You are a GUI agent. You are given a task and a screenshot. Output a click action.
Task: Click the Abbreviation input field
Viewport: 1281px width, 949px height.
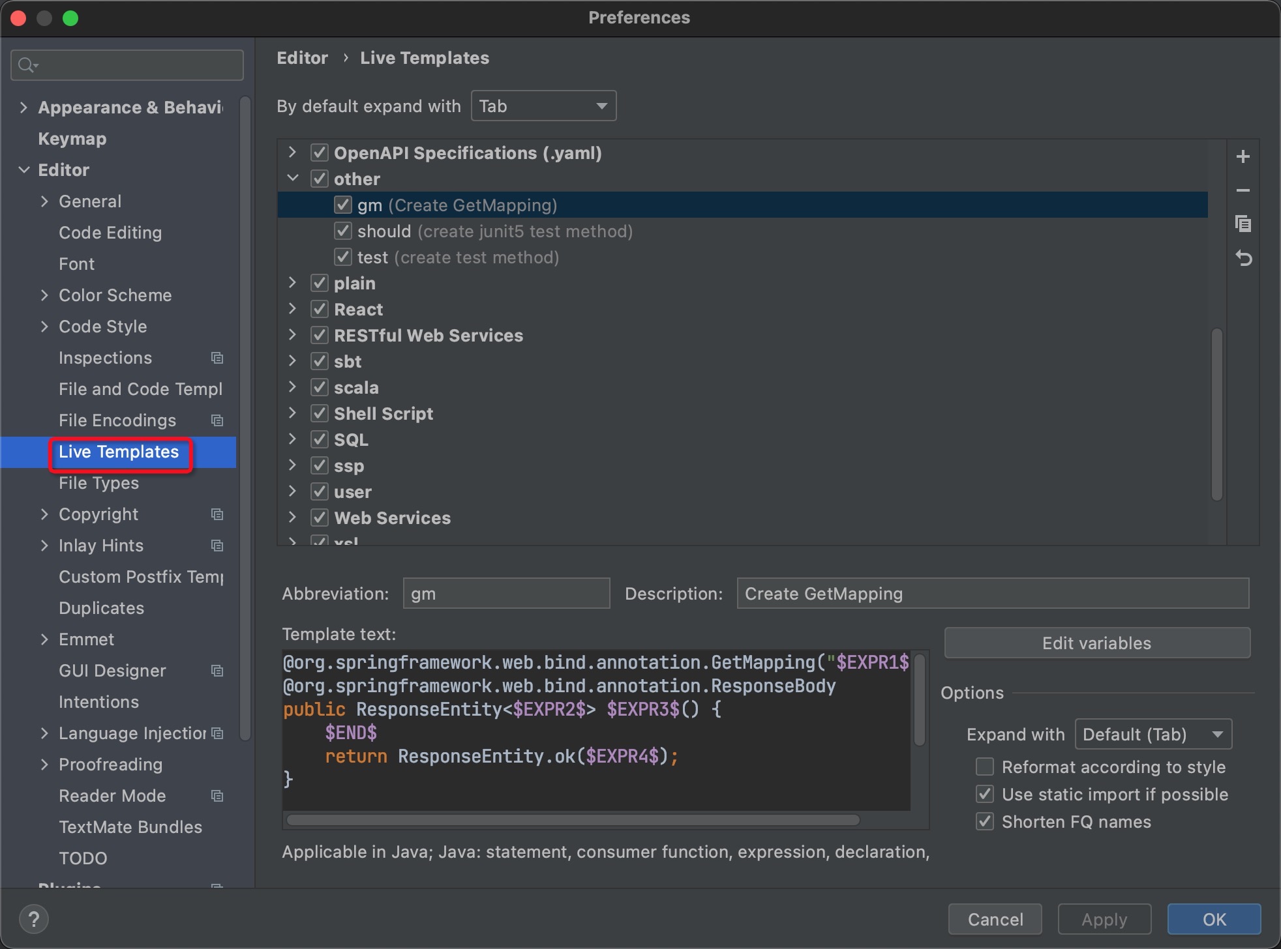coord(507,593)
